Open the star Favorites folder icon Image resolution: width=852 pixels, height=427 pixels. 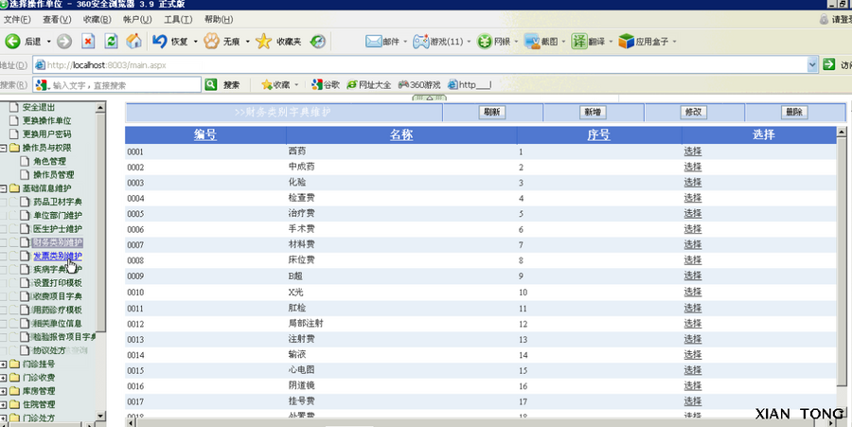point(263,42)
